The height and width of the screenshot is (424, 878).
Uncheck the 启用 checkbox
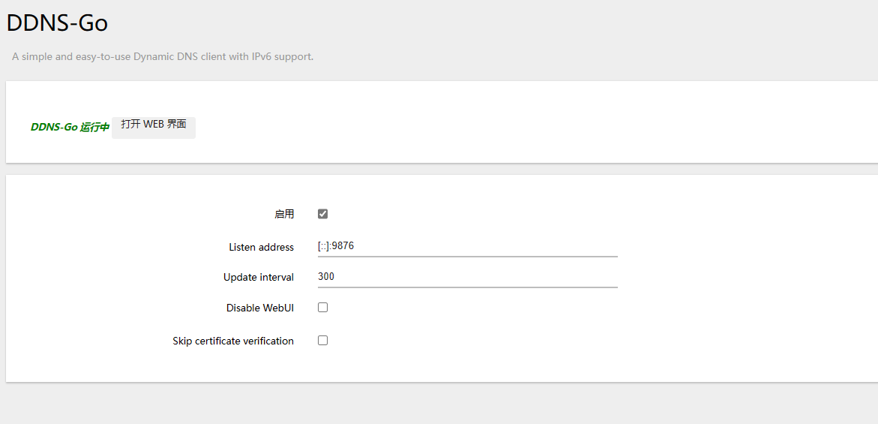pyautogui.click(x=322, y=214)
